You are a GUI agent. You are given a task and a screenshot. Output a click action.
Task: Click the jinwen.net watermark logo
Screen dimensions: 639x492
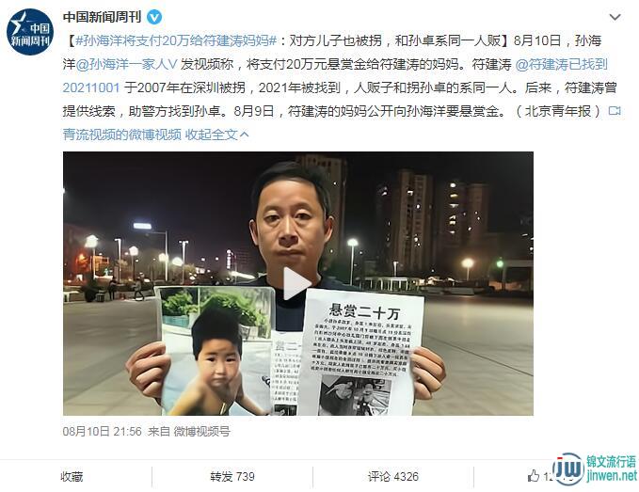595,468
